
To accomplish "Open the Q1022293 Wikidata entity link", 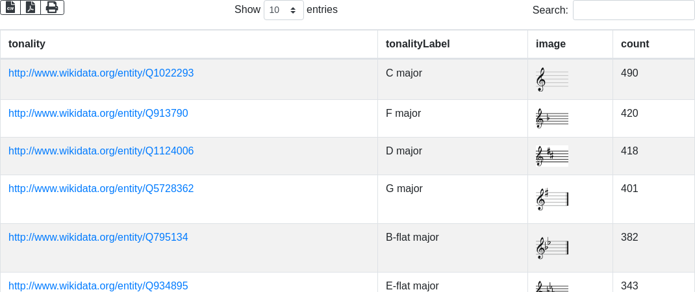I will pos(101,73).
